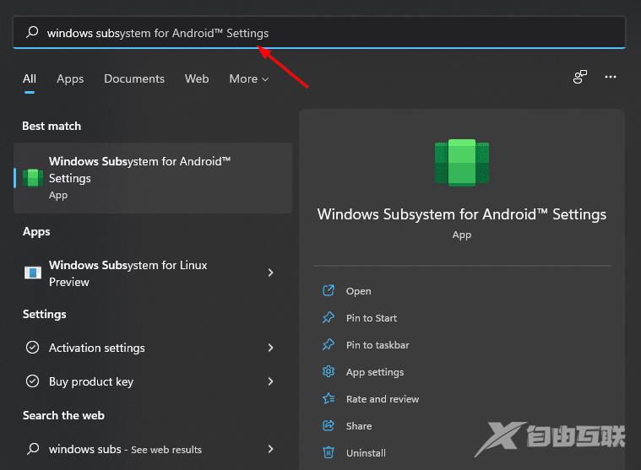Open Activation settings result
Viewport: 641px width, 470px height.
tap(153, 348)
